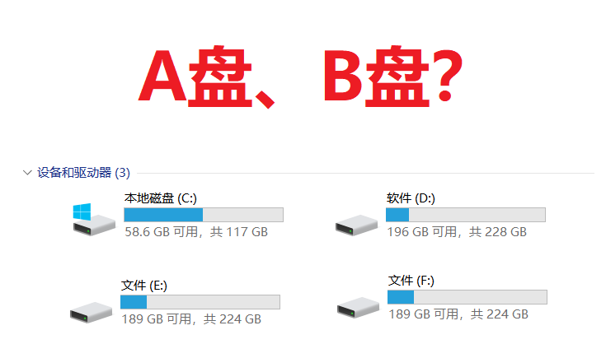
Task: Select the 本地磁盘 (C:) label
Action: pyautogui.click(x=161, y=198)
